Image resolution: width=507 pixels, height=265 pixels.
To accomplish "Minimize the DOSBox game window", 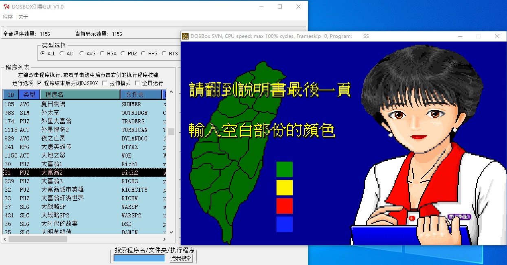I will (x=460, y=36).
